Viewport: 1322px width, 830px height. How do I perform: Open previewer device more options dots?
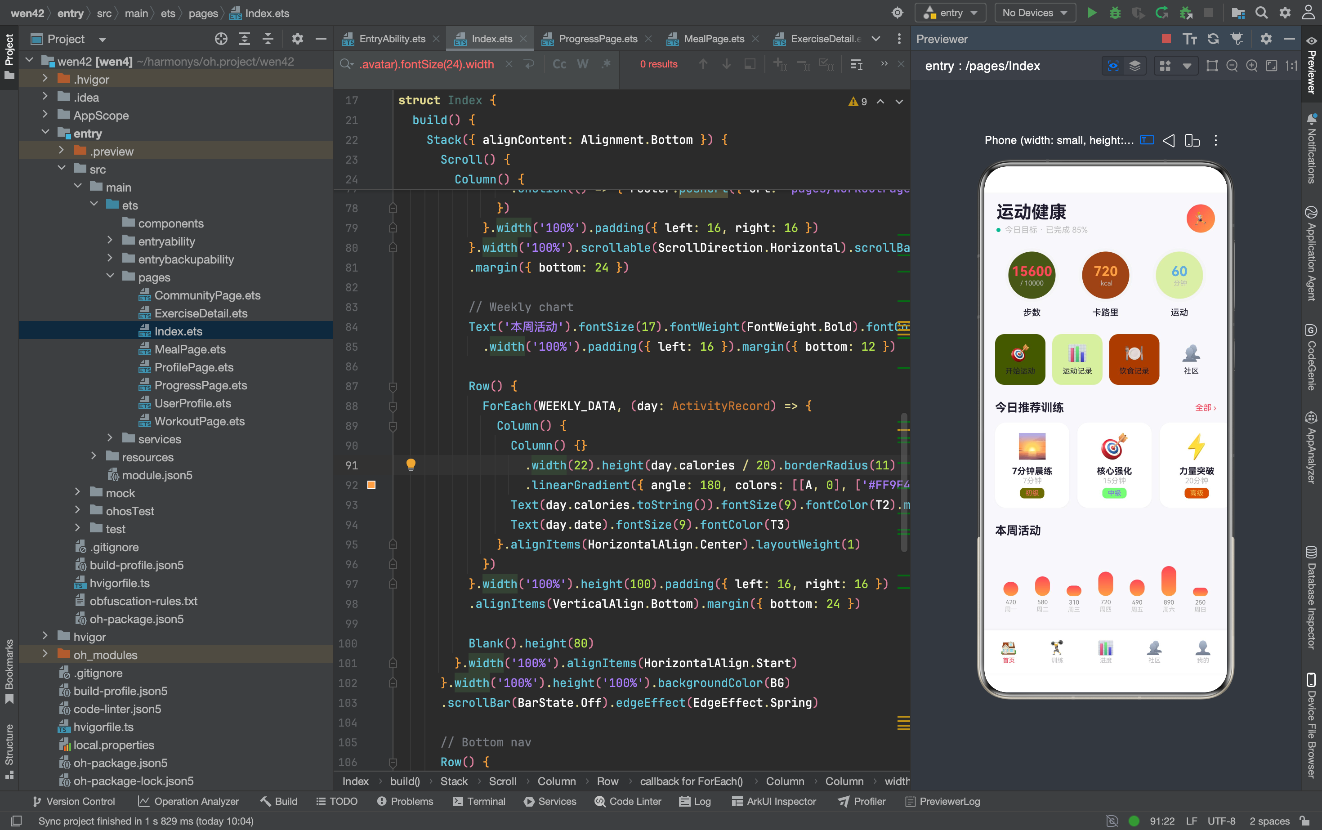tap(1215, 141)
